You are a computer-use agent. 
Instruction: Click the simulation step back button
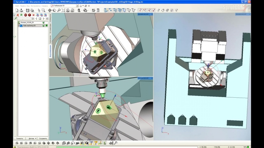pyautogui.click(x=36, y=19)
